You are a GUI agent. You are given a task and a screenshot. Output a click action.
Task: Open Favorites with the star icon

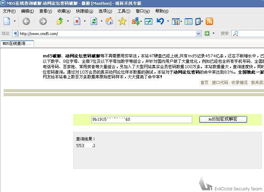click(x=122, y=22)
